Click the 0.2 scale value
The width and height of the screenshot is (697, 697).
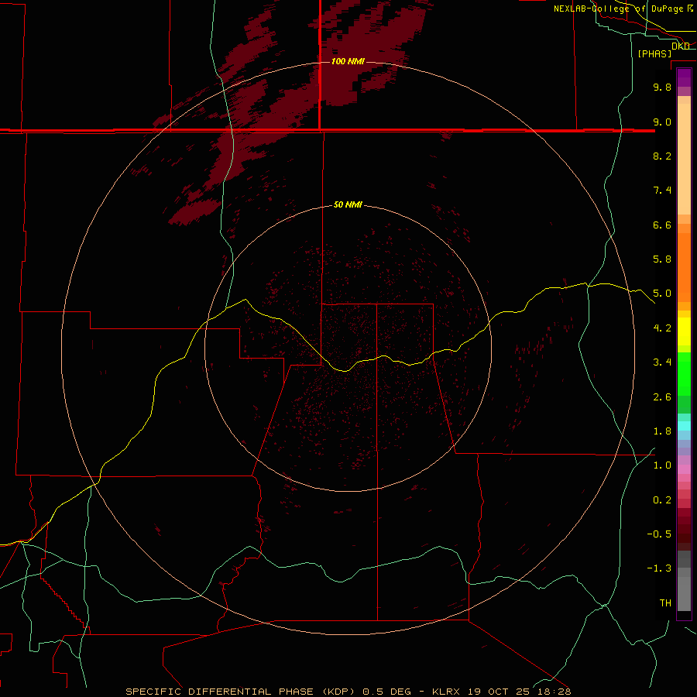pos(662,500)
